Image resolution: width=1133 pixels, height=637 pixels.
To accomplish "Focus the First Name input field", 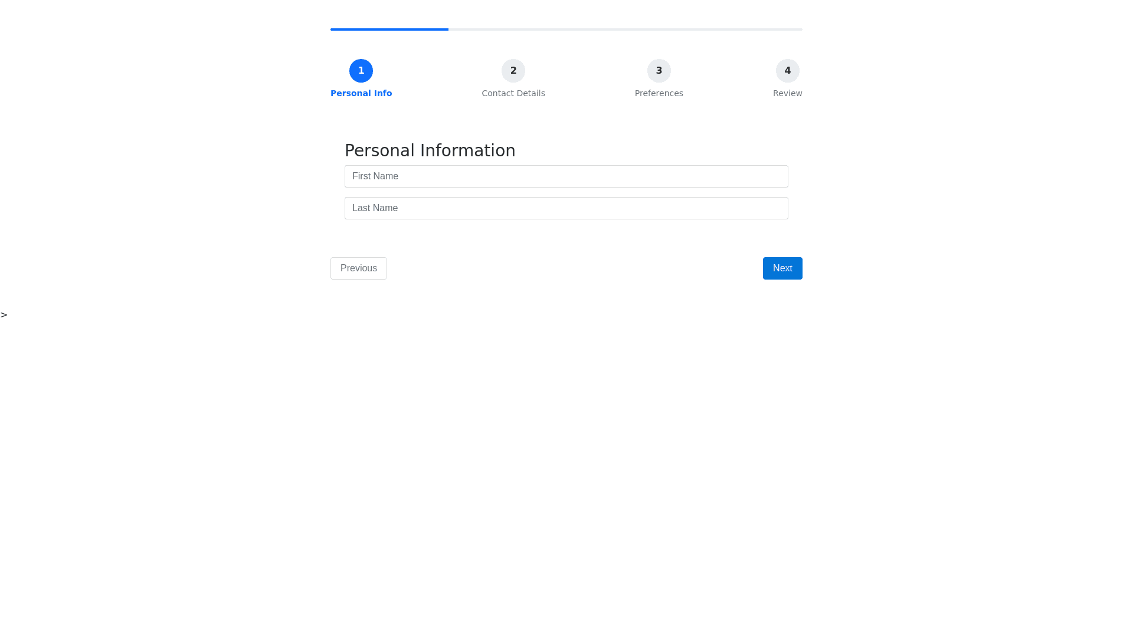I will tap(566, 176).
